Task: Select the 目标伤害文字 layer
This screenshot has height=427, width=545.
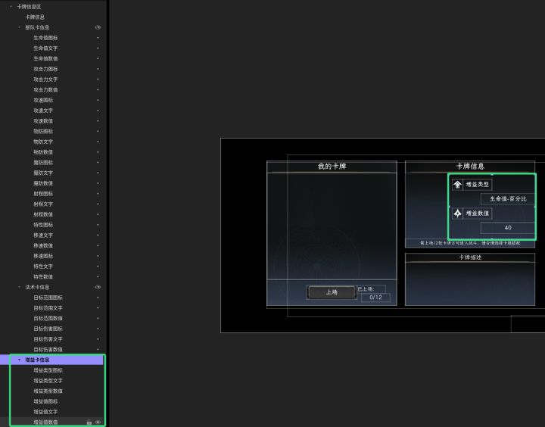Action: point(48,339)
